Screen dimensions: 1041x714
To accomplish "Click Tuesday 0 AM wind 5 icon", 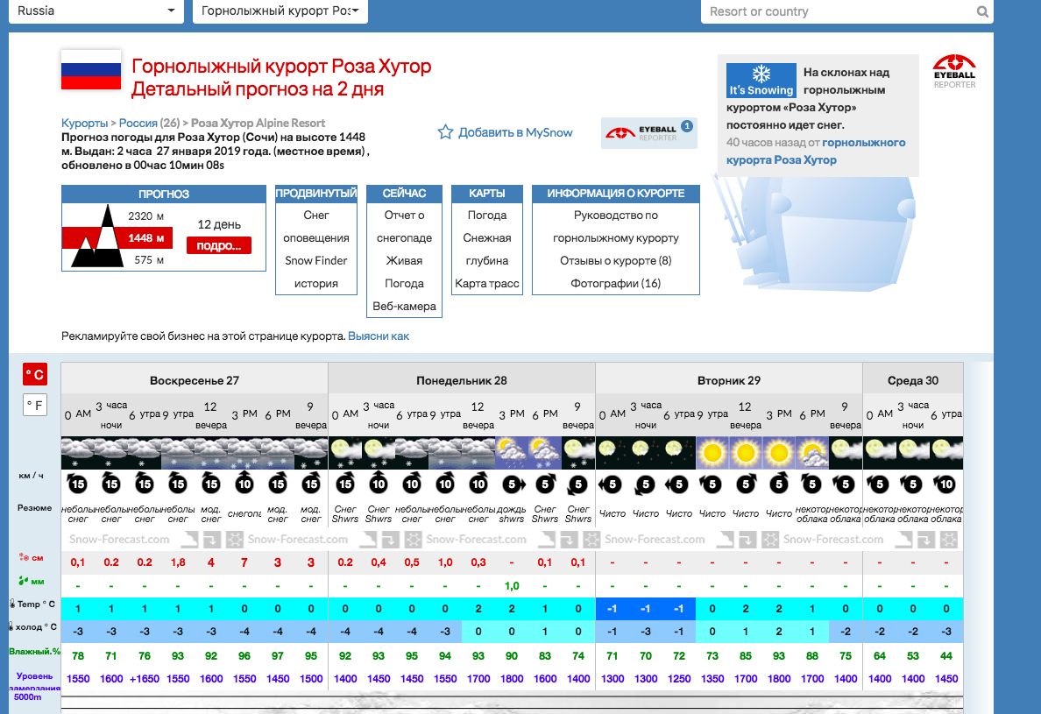I will [x=611, y=484].
